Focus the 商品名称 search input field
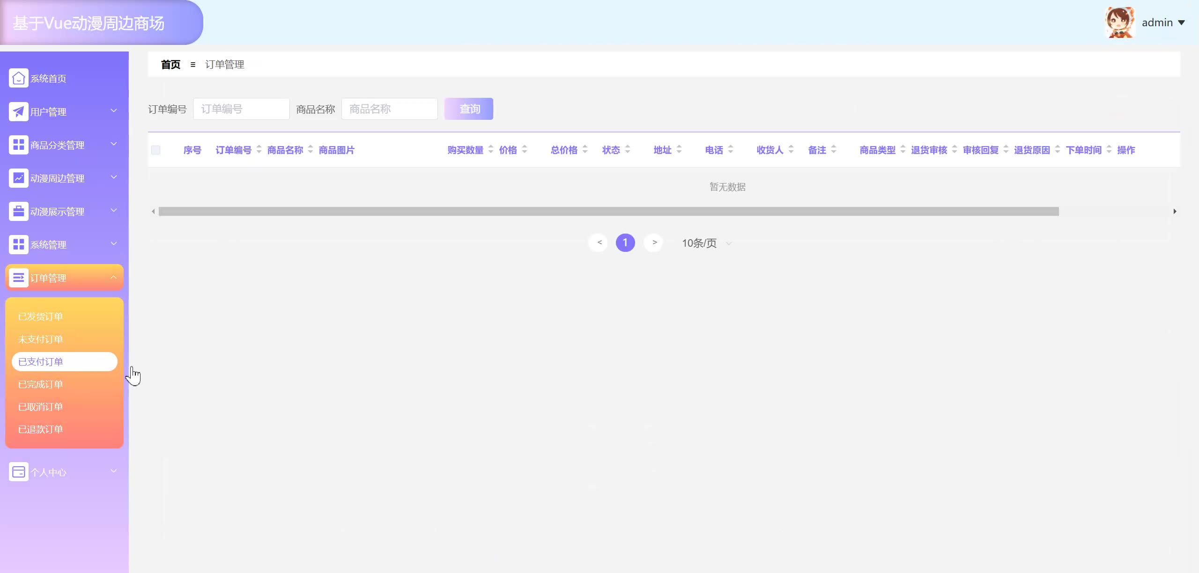1199x573 pixels. point(389,109)
